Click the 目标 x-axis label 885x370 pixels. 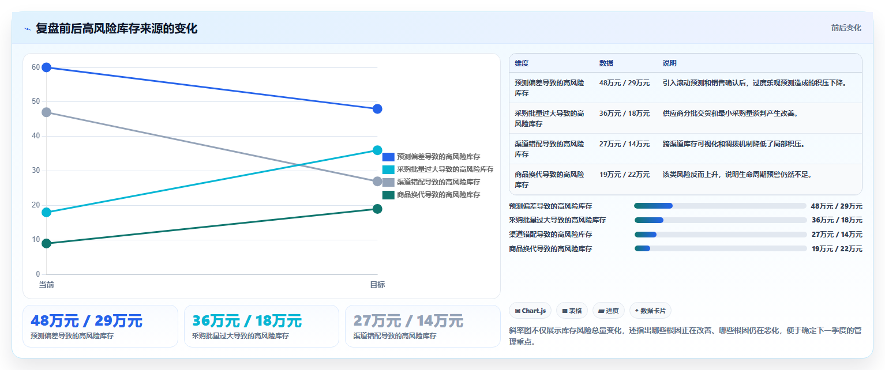pyautogui.click(x=377, y=285)
